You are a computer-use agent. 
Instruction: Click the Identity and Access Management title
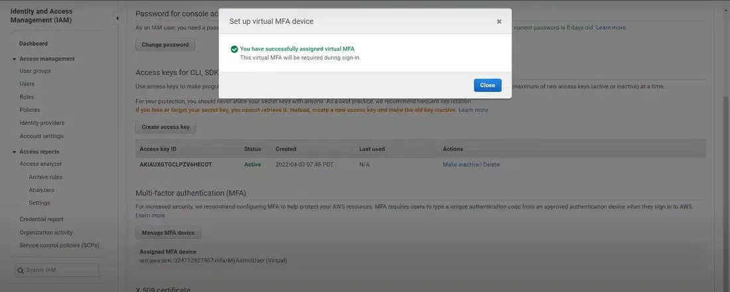pyautogui.click(x=41, y=16)
